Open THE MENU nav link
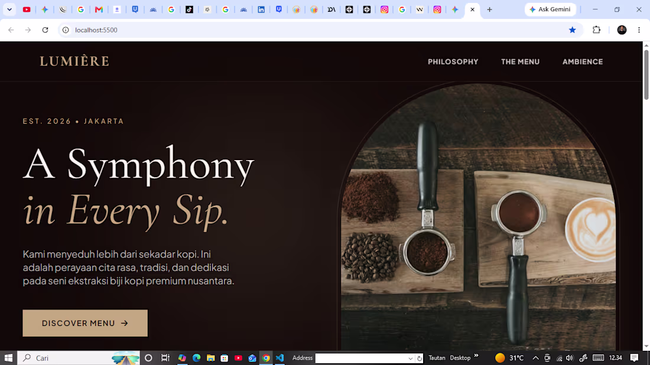The width and height of the screenshot is (650, 365). coord(520,62)
